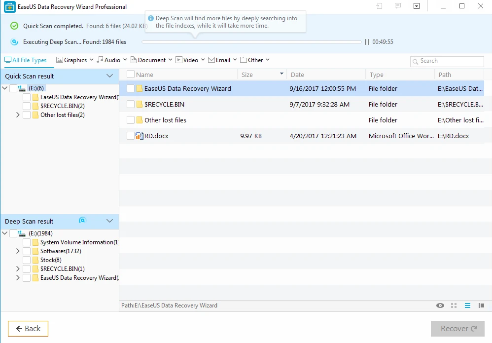Switch to list details view

tap(468, 305)
